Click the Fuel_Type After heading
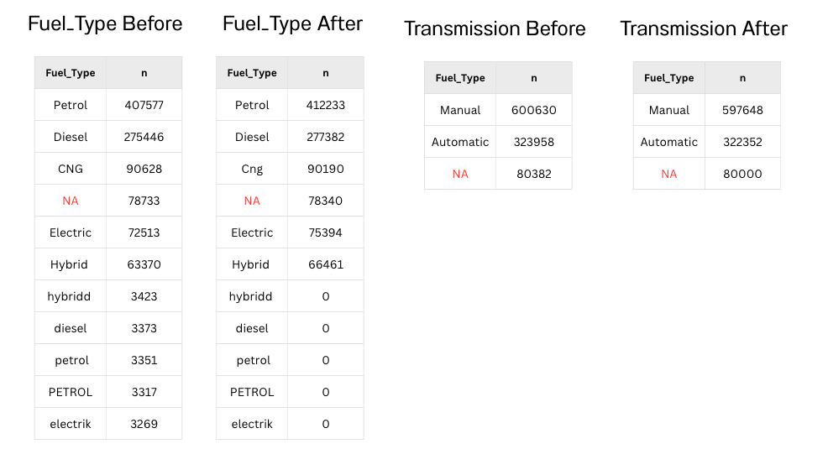The width and height of the screenshot is (828, 449). (x=292, y=23)
